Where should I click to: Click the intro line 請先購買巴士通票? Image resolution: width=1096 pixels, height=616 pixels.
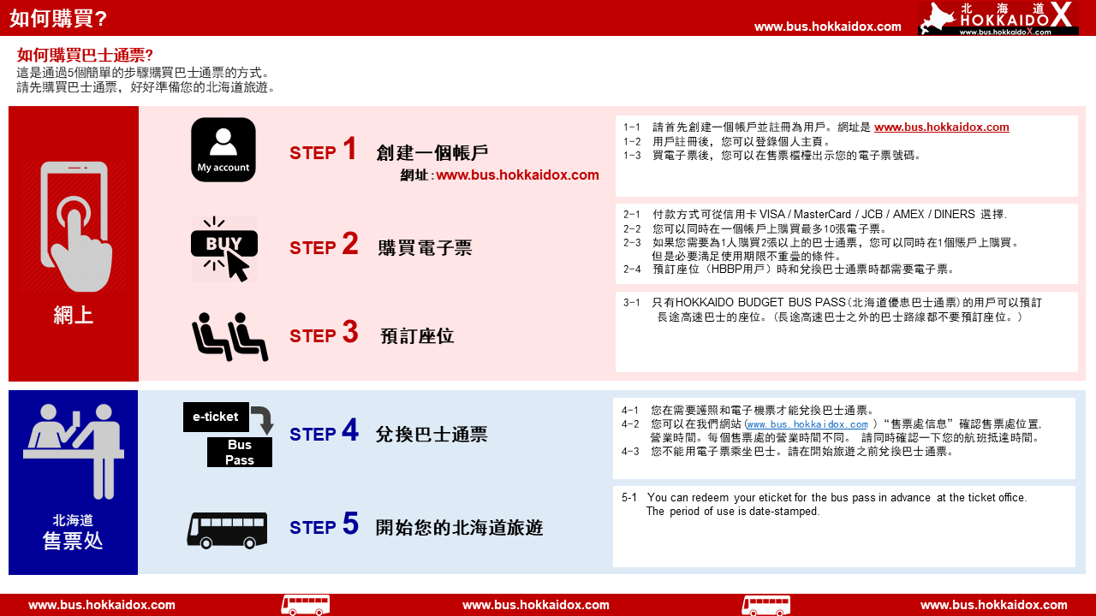146,87
